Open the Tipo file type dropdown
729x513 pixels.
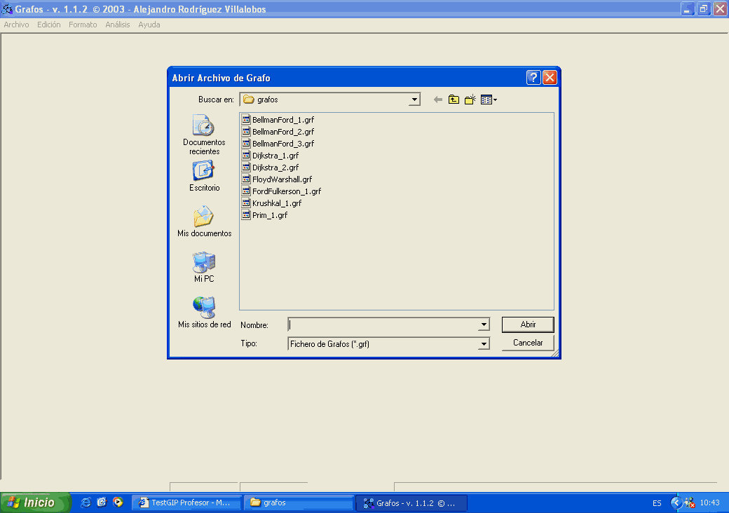click(484, 343)
